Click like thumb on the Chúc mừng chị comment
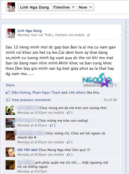 pos(68,142)
